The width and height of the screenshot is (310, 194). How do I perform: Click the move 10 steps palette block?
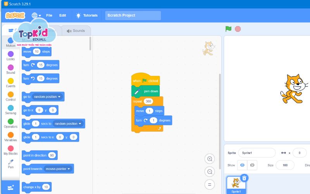click(36, 52)
